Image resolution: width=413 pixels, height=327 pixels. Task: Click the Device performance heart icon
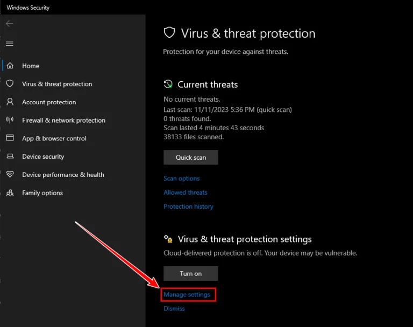coord(10,174)
